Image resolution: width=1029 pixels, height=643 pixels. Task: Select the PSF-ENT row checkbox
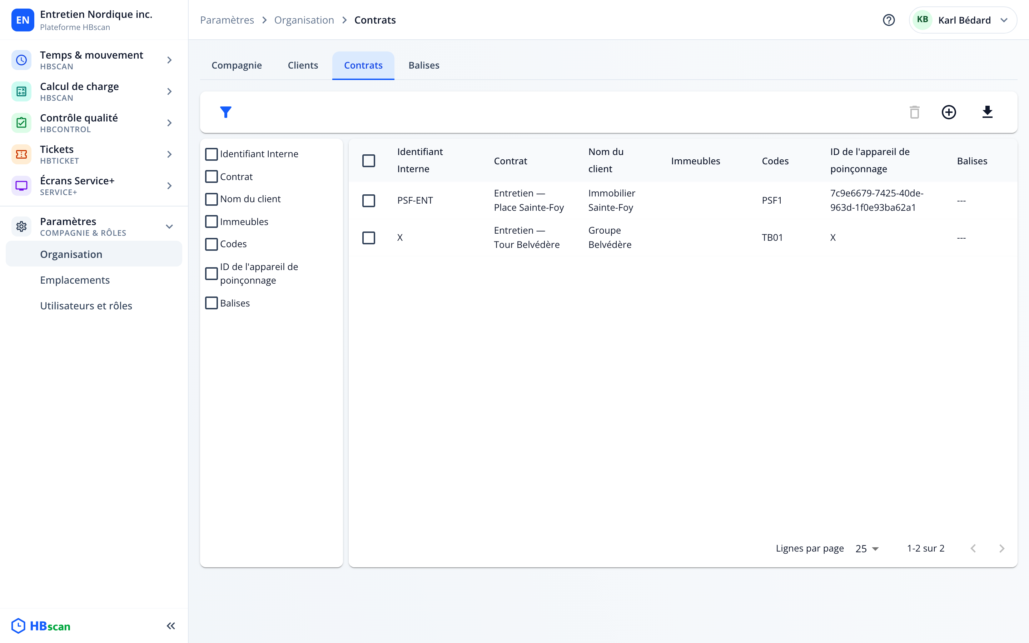coord(369,200)
